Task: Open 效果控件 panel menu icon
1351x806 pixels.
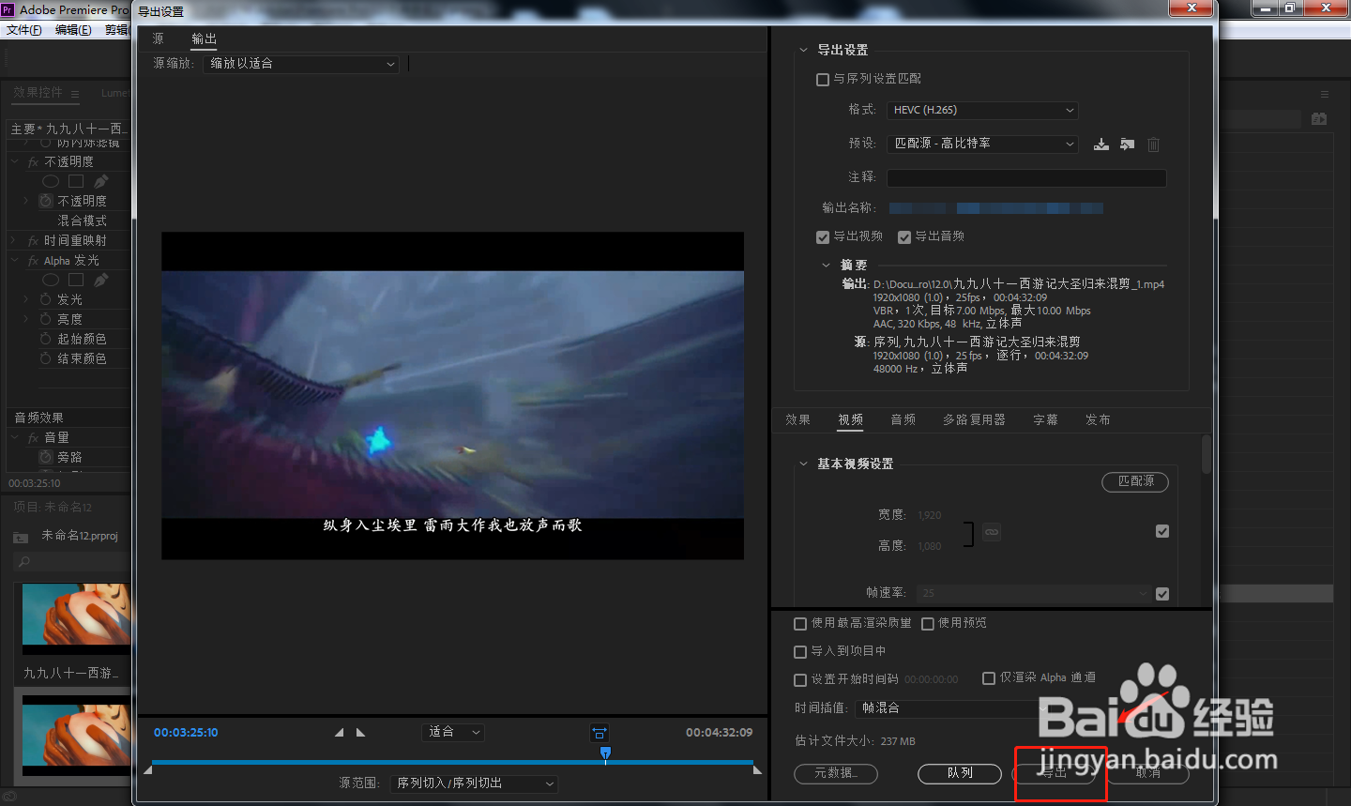Action: (x=75, y=94)
